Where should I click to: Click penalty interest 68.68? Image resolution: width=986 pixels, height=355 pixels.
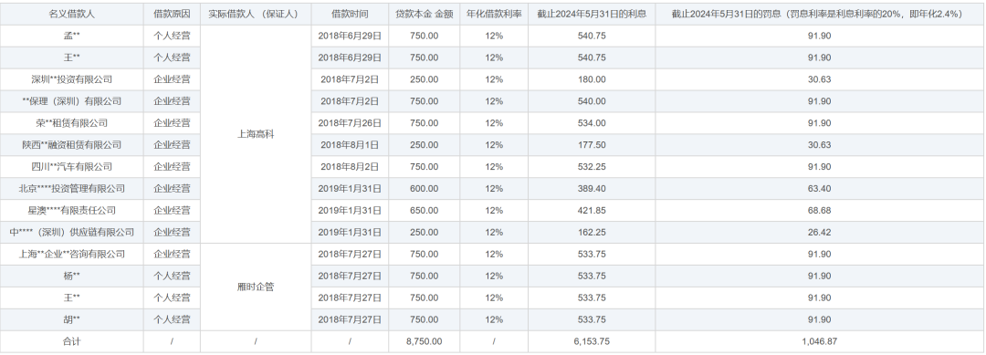(819, 211)
